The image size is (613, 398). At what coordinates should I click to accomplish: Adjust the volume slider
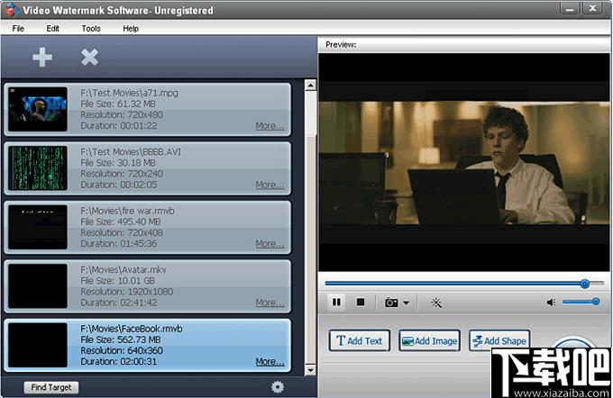581,302
